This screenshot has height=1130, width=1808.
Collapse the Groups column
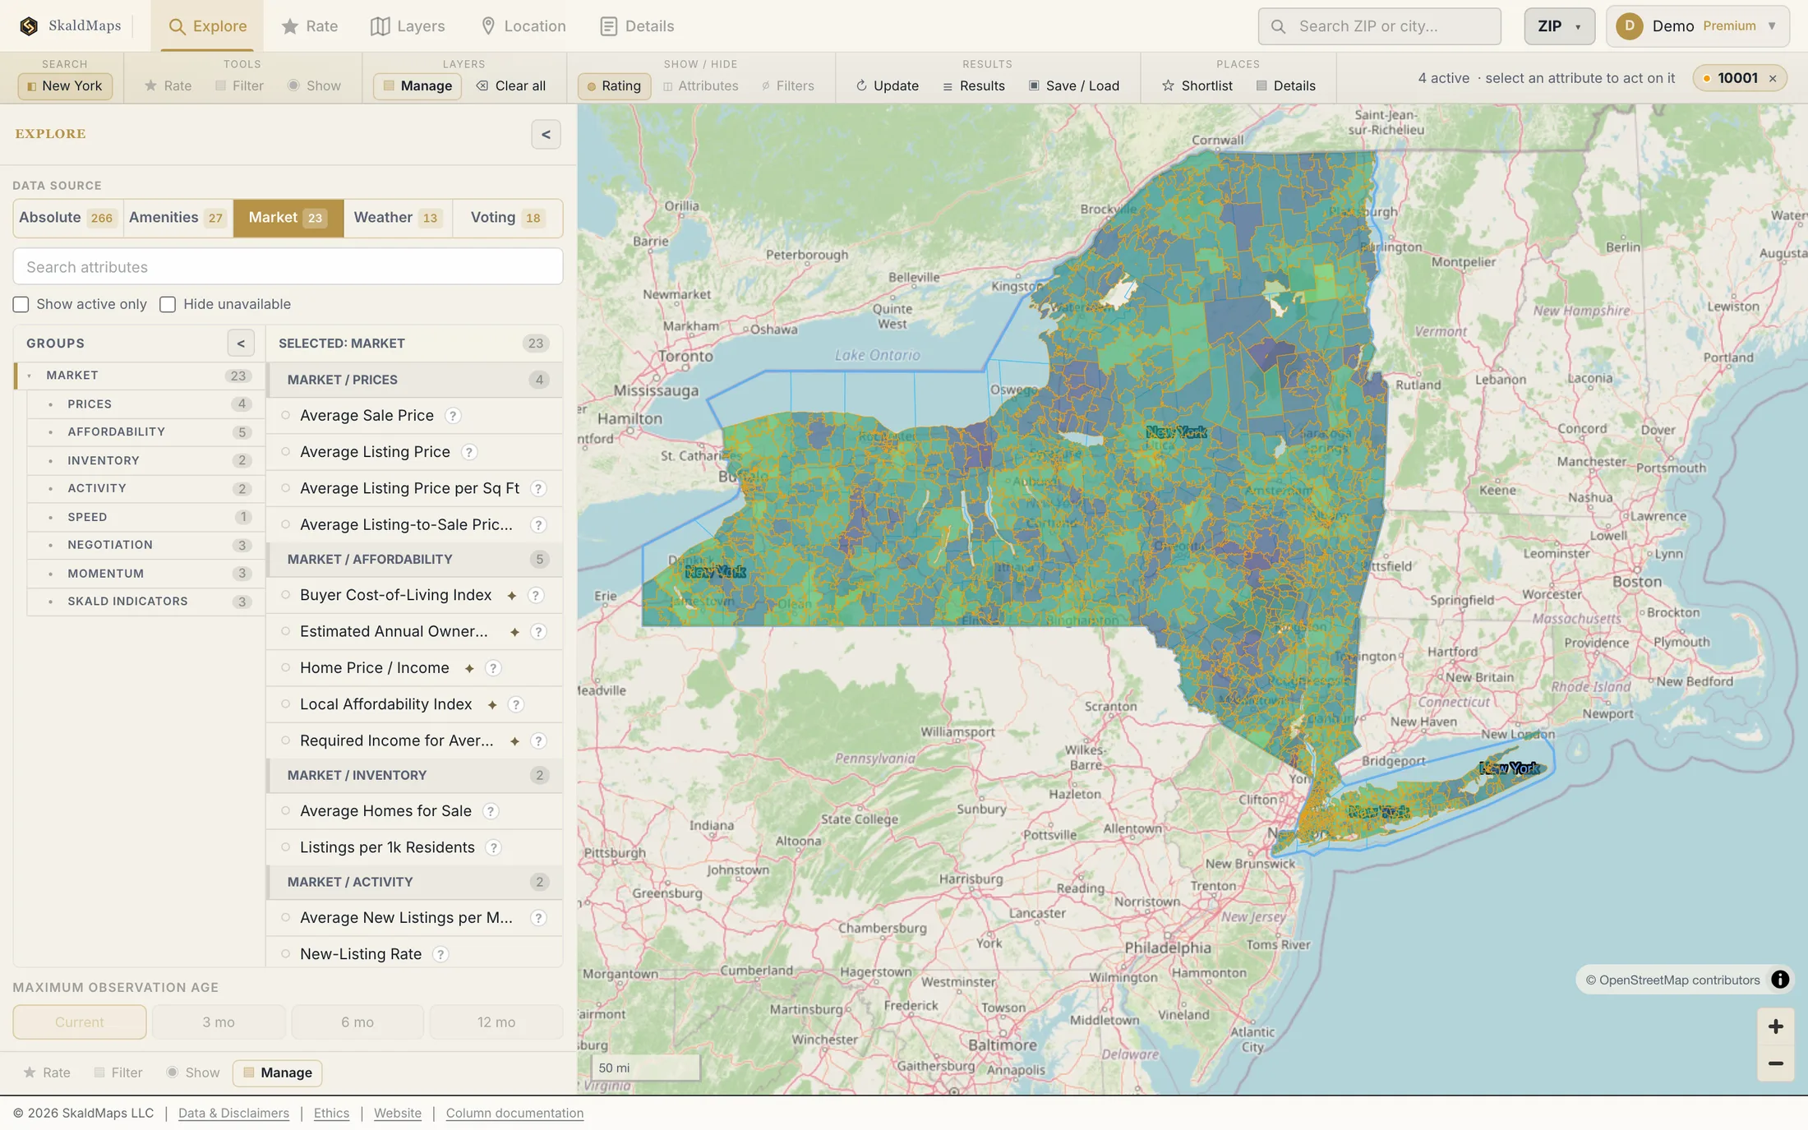(x=241, y=344)
